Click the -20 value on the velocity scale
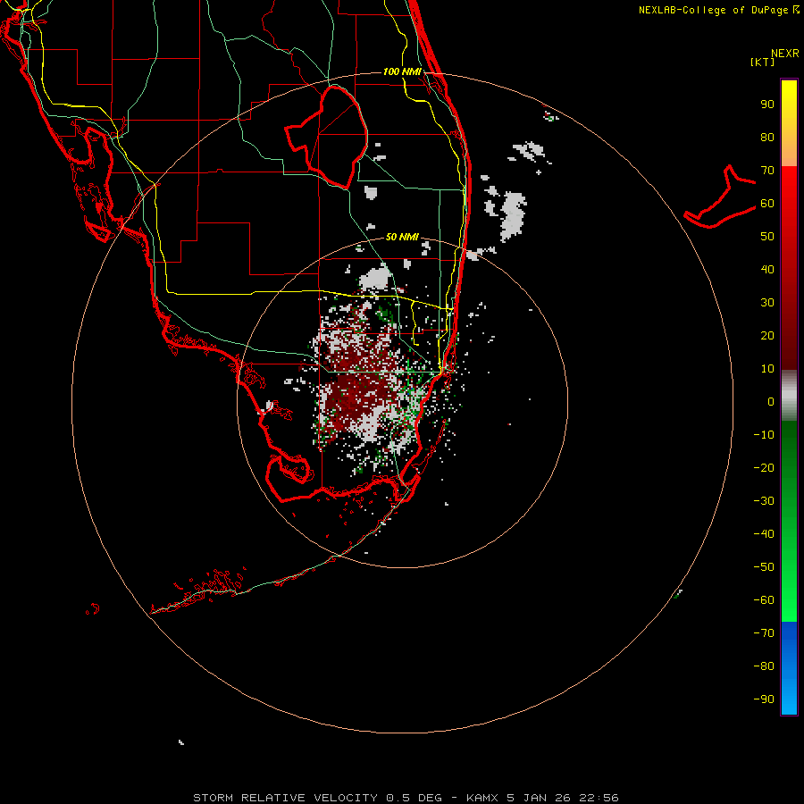The height and width of the screenshot is (804, 804). 764,467
